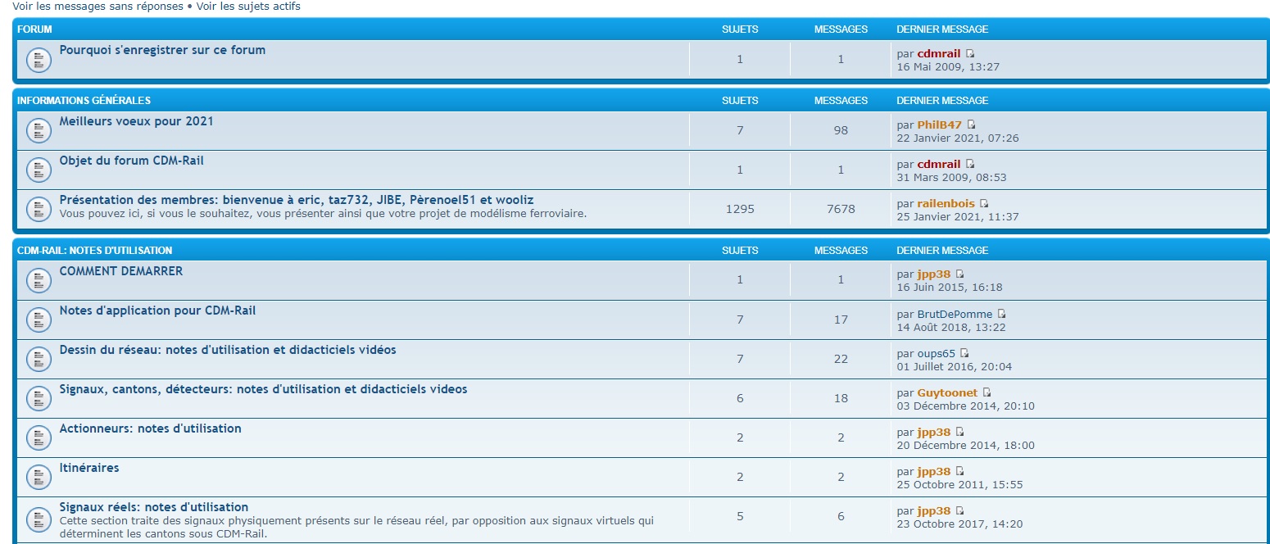Viewport: 1270px width, 544px height.
Task: View profile of jpp38 in Actionneurs row
Action: pos(934,433)
